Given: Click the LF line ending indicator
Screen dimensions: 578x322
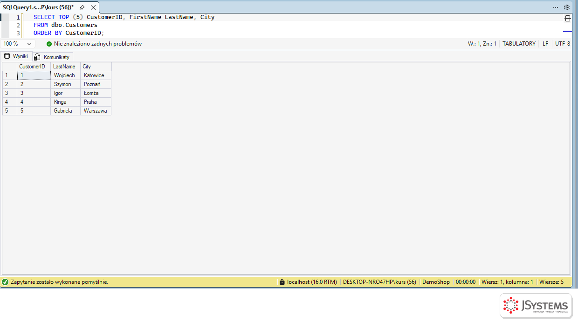Looking at the screenshot, I should tap(545, 44).
